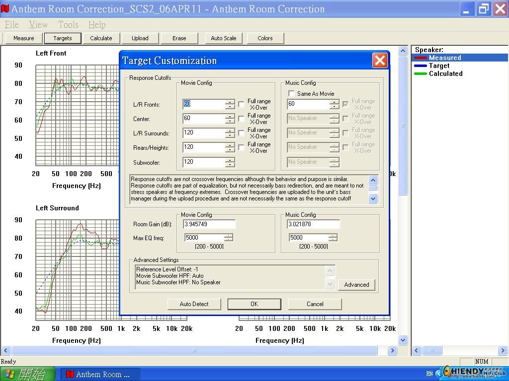Adjust the L/R Surrounds Movie cutoff spinner
This screenshot has height=381, width=509.
pyautogui.click(x=230, y=133)
